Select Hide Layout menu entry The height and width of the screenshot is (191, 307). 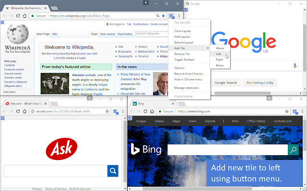182,36
